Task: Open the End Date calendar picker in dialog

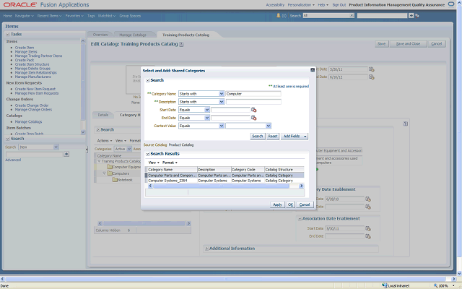Action: [x=254, y=118]
